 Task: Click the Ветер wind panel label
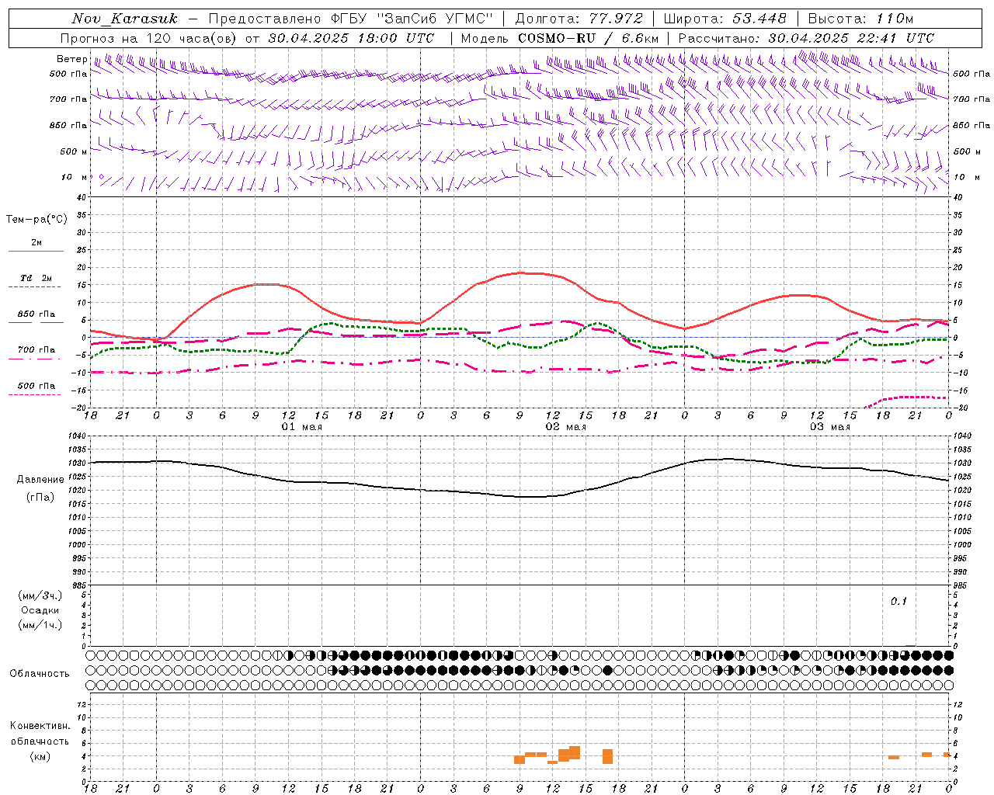click(x=71, y=59)
